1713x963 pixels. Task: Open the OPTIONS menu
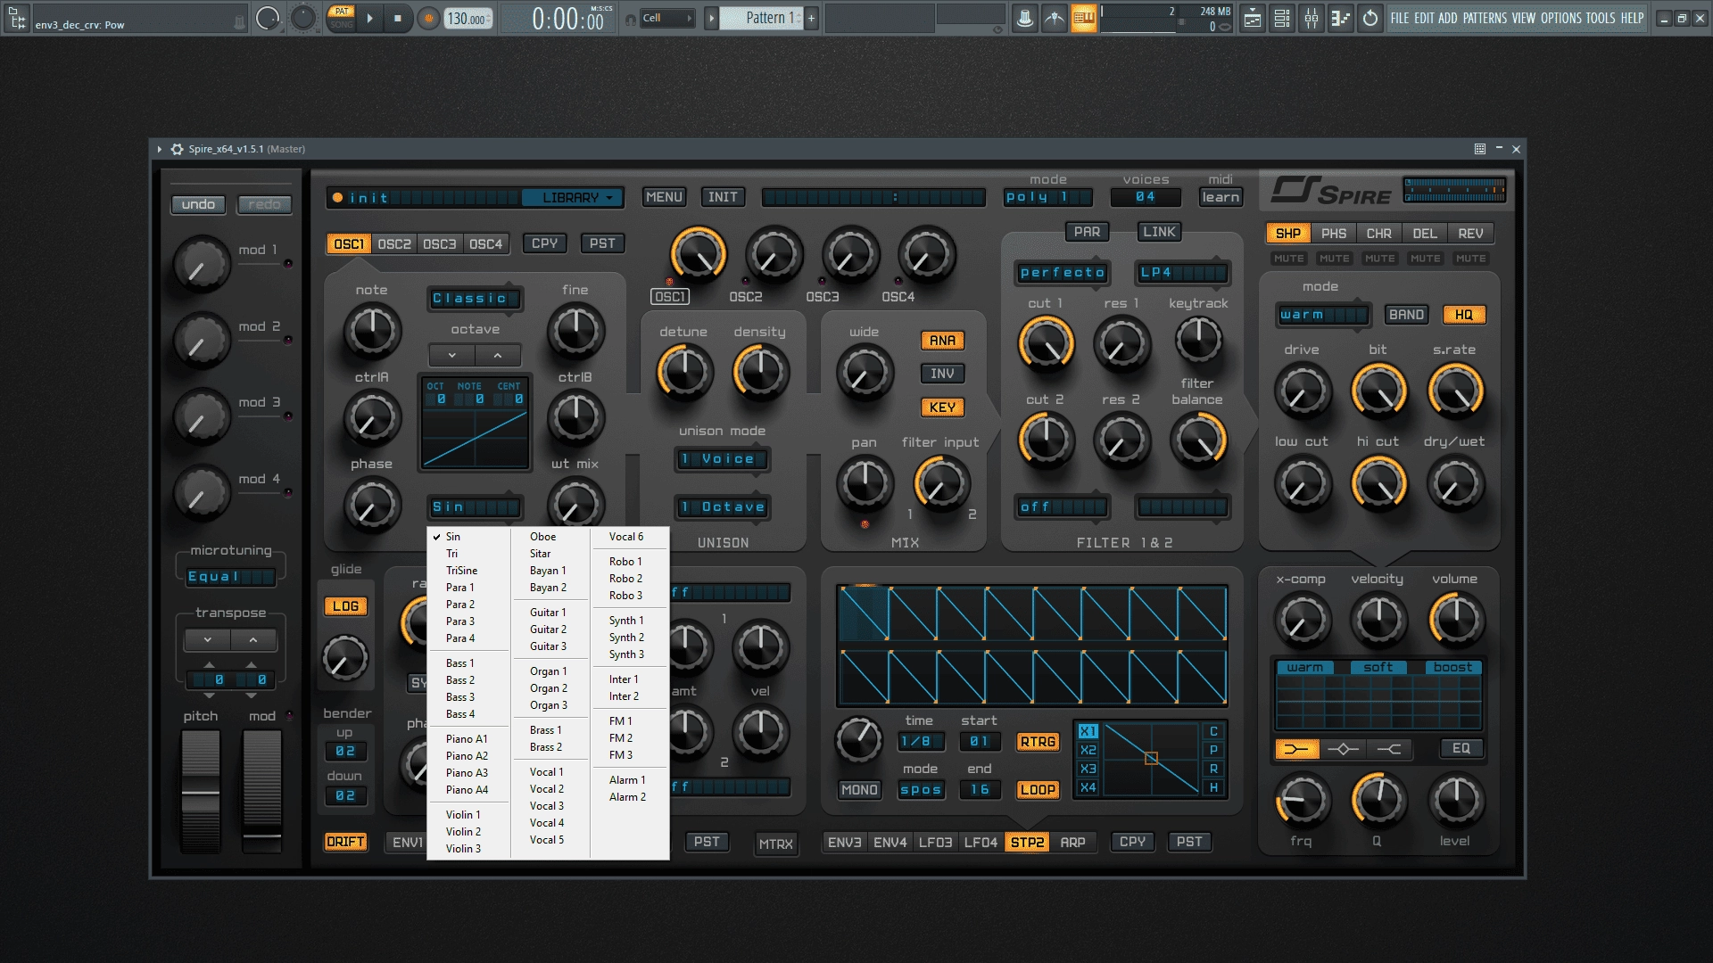pos(1561,18)
